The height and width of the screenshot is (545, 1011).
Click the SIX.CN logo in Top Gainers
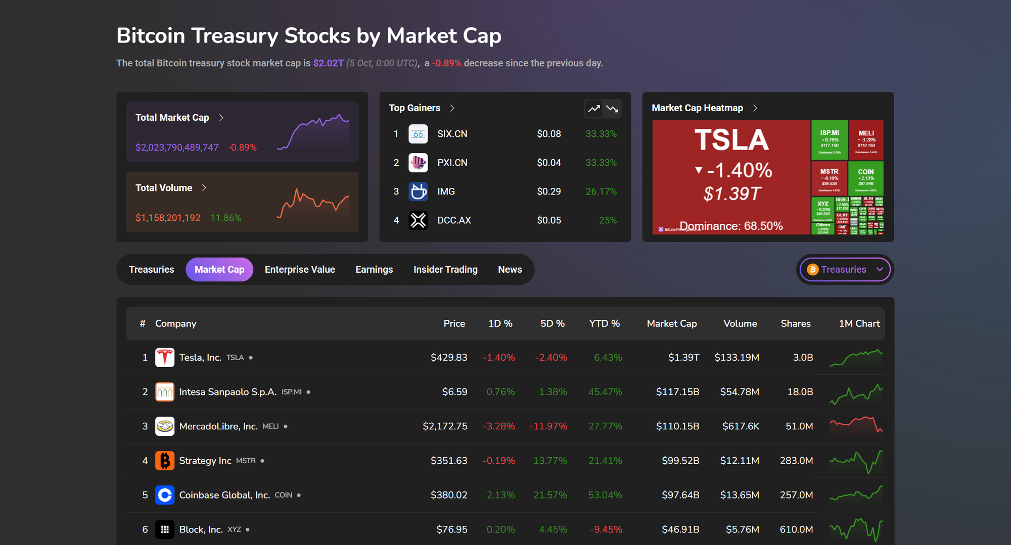[x=418, y=134]
